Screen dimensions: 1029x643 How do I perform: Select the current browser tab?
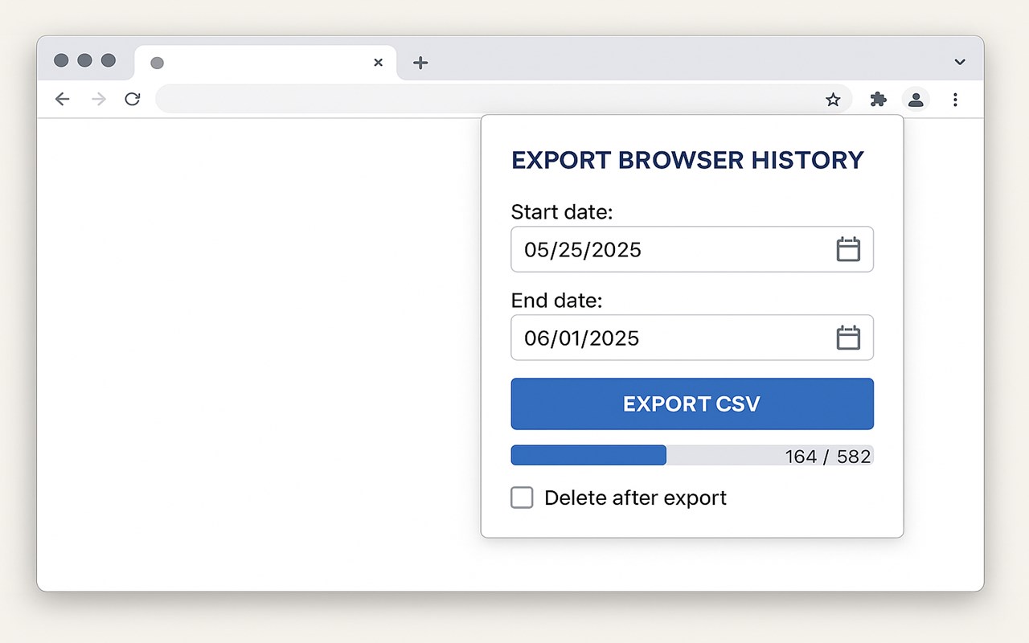(257, 63)
